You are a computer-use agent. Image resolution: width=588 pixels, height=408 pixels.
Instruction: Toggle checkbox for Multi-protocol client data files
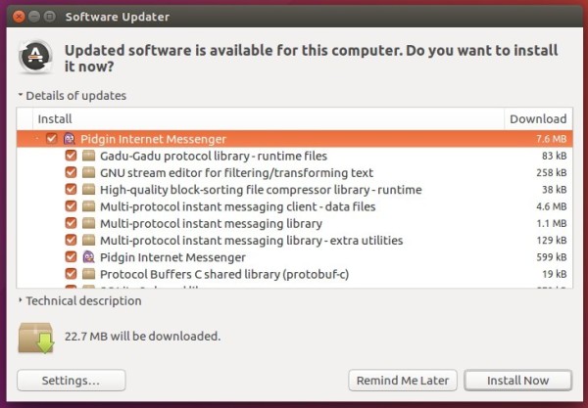pyautogui.click(x=71, y=206)
